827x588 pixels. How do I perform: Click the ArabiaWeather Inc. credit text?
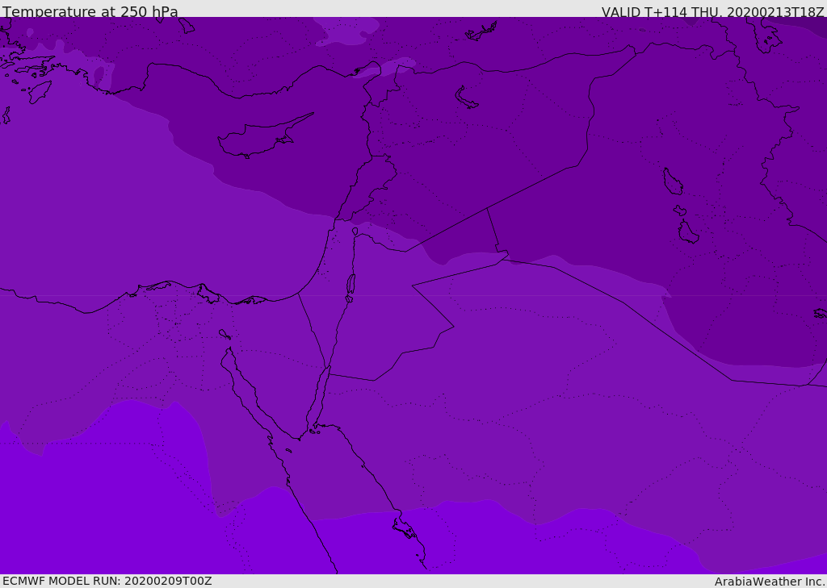(x=770, y=582)
